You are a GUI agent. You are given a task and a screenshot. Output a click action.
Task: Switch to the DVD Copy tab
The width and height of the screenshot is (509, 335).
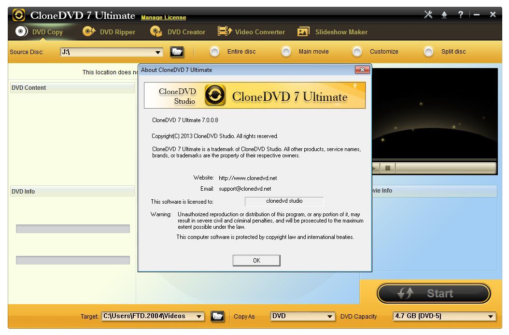click(x=39, y=32)
